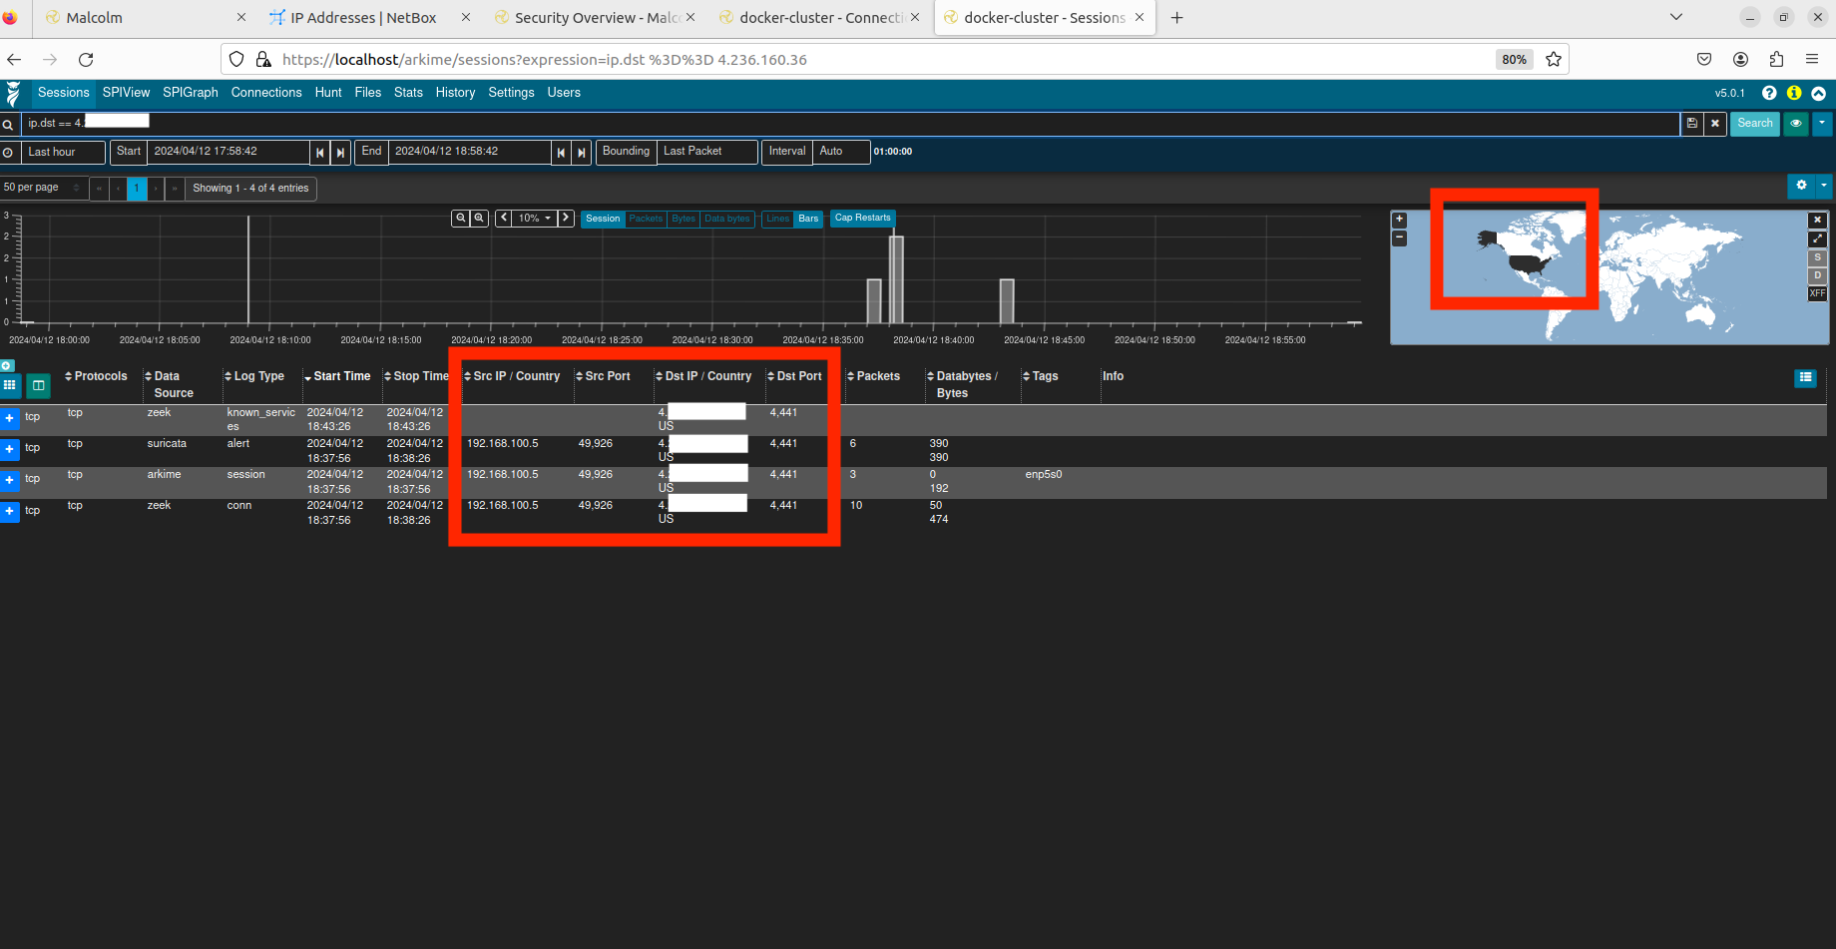
Task: Switch graph type to Lines
Action: pyautogui.click(x=777, y=219)
